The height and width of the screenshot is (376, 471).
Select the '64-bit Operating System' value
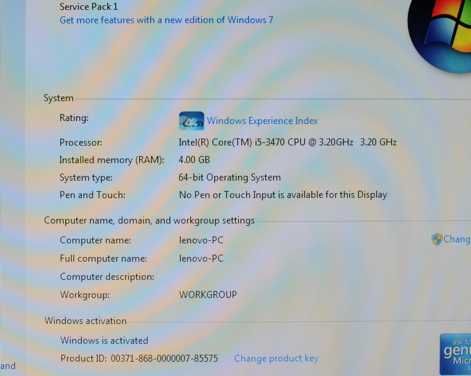click(x=230, y=177)
